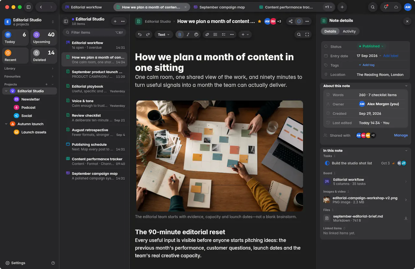
Task: Toggle bold formatting in the note toolbar
Action: click(180, 35)
